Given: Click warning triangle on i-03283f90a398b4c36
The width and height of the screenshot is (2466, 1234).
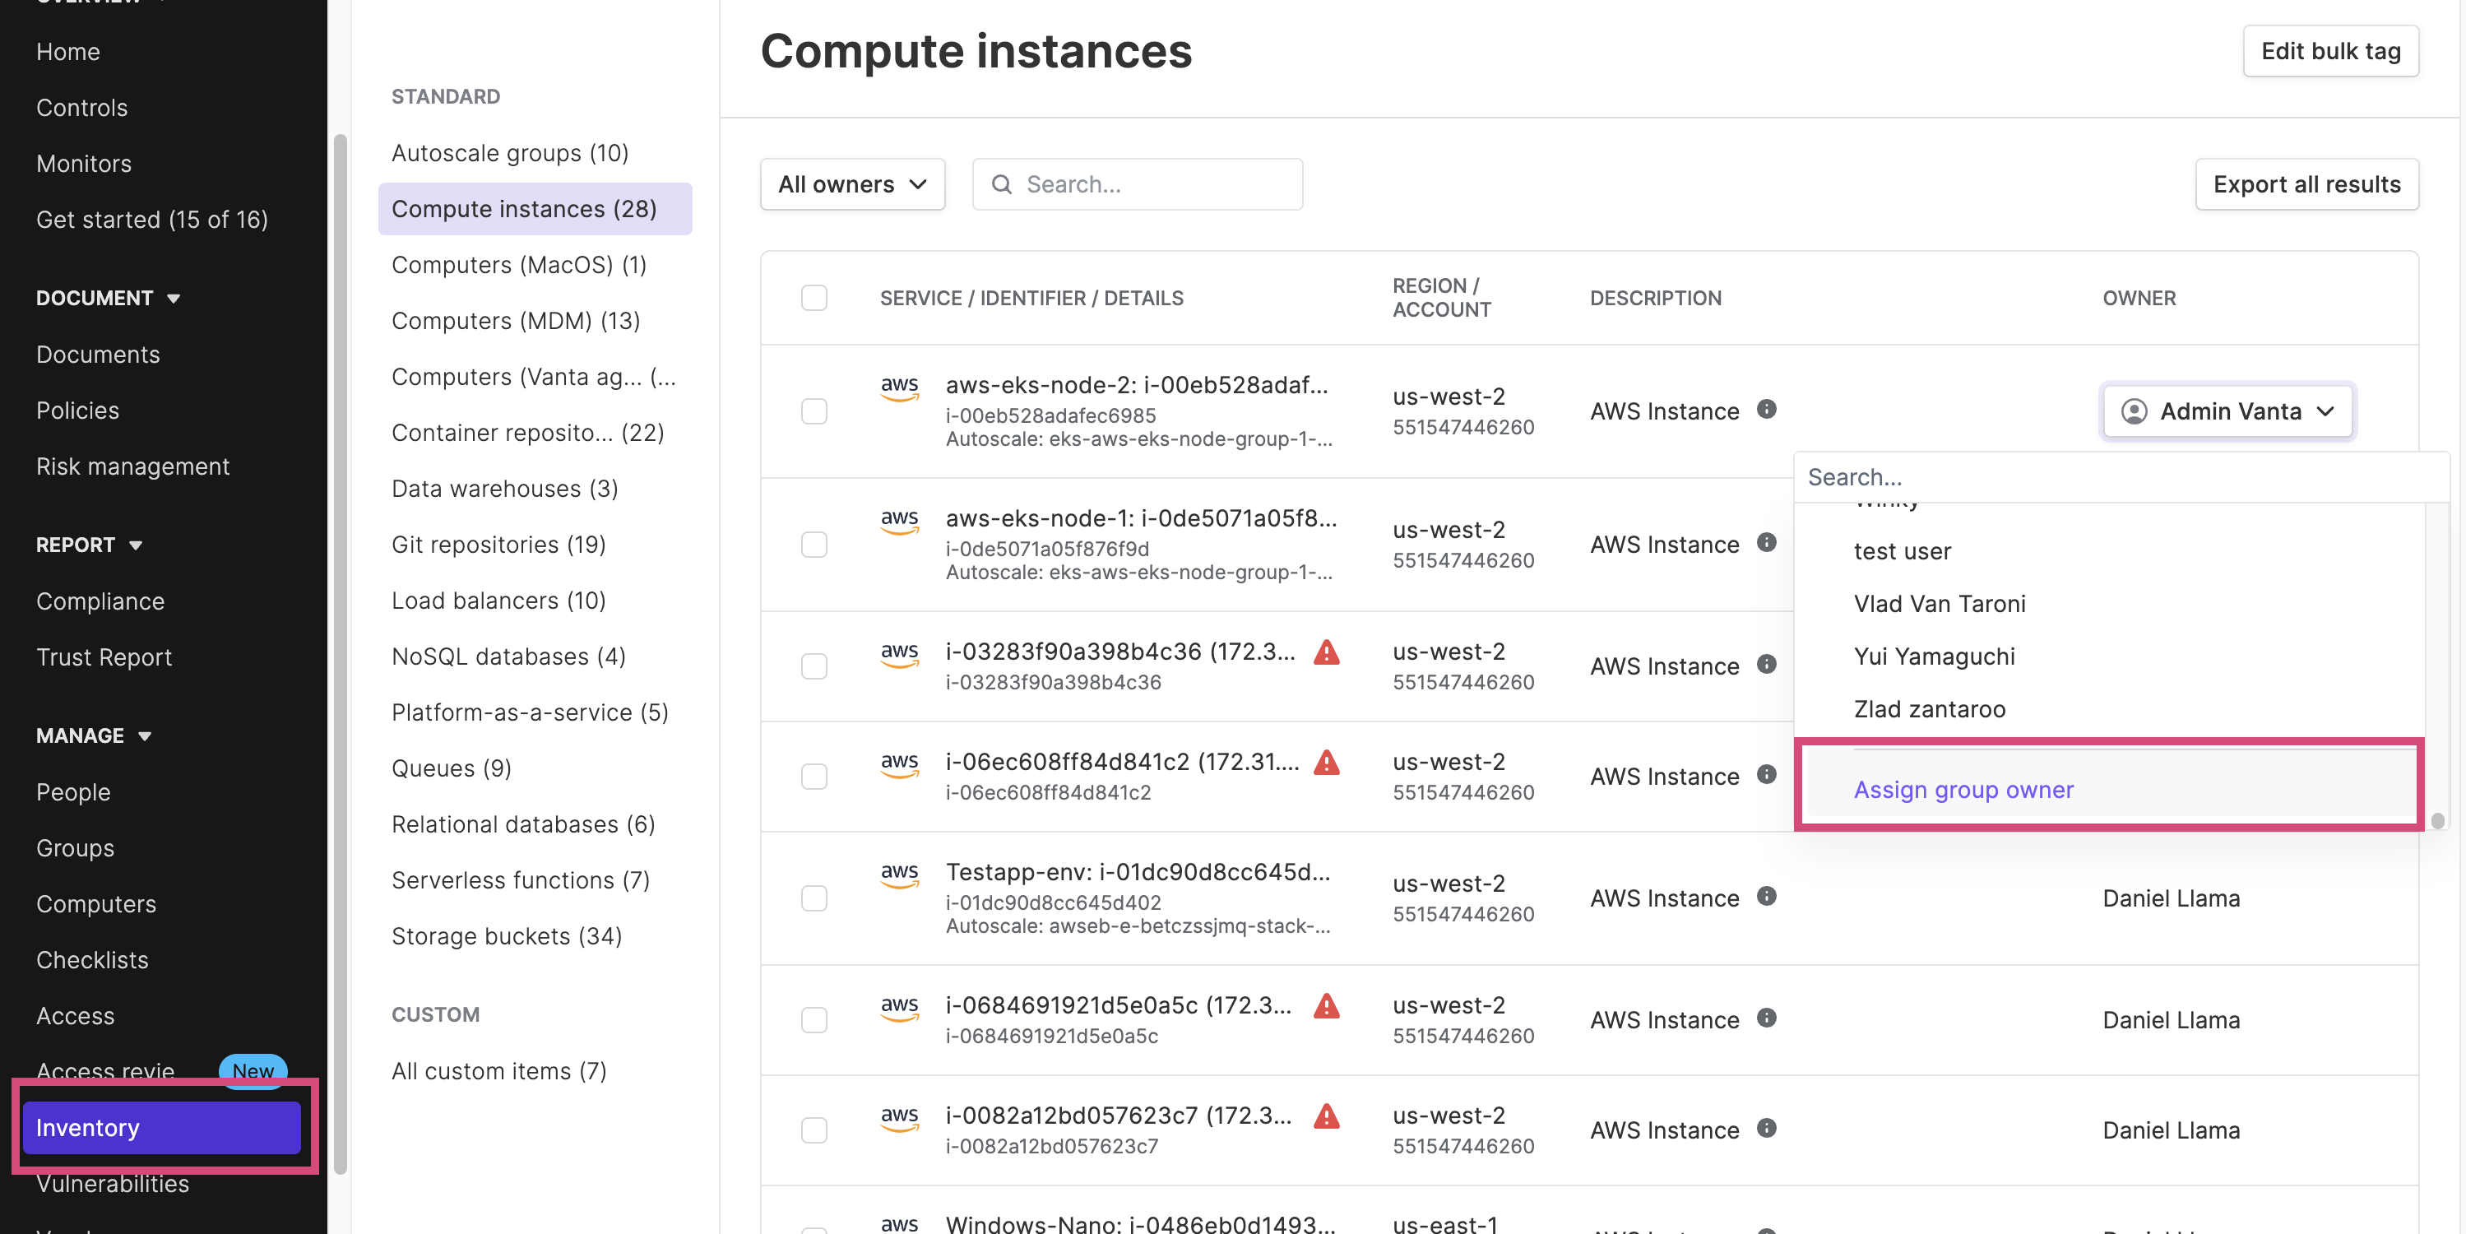Looking at the screenshot, I should (x=1326, y=652).
